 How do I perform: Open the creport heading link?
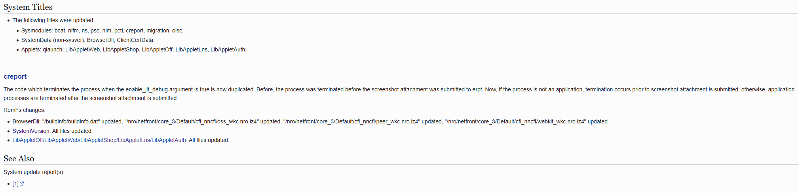pos(15,76)
